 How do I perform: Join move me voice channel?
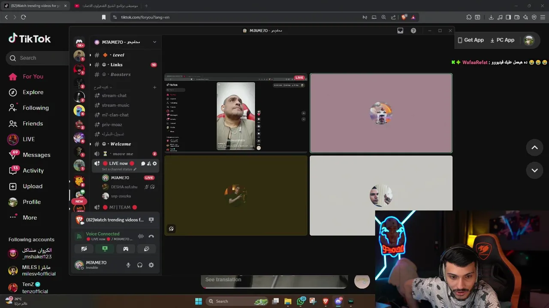pyautogui.click(x=123, y=154)
